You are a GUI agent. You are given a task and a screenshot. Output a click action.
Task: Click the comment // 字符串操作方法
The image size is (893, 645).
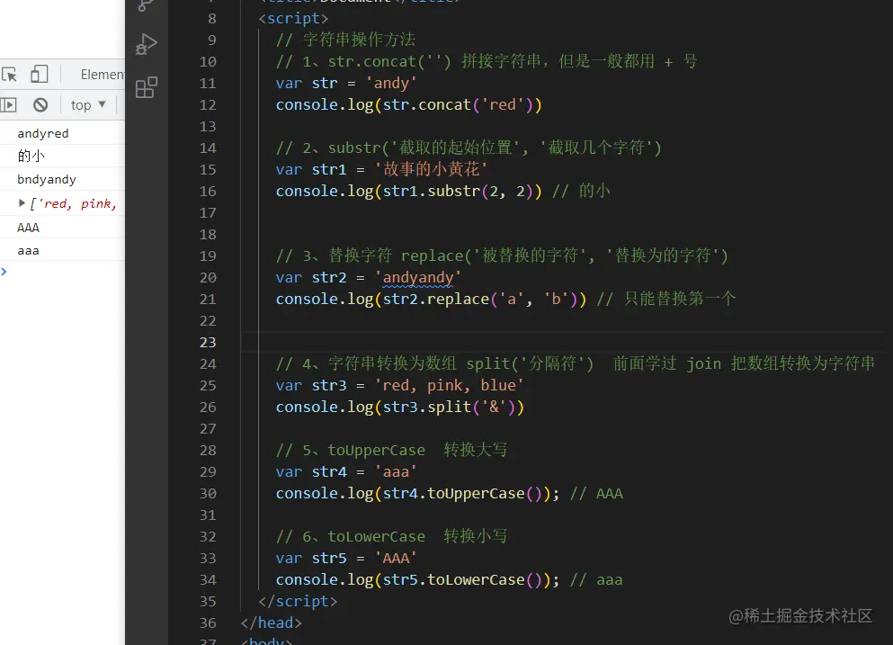pyautogui.click(x=345, y=40)
